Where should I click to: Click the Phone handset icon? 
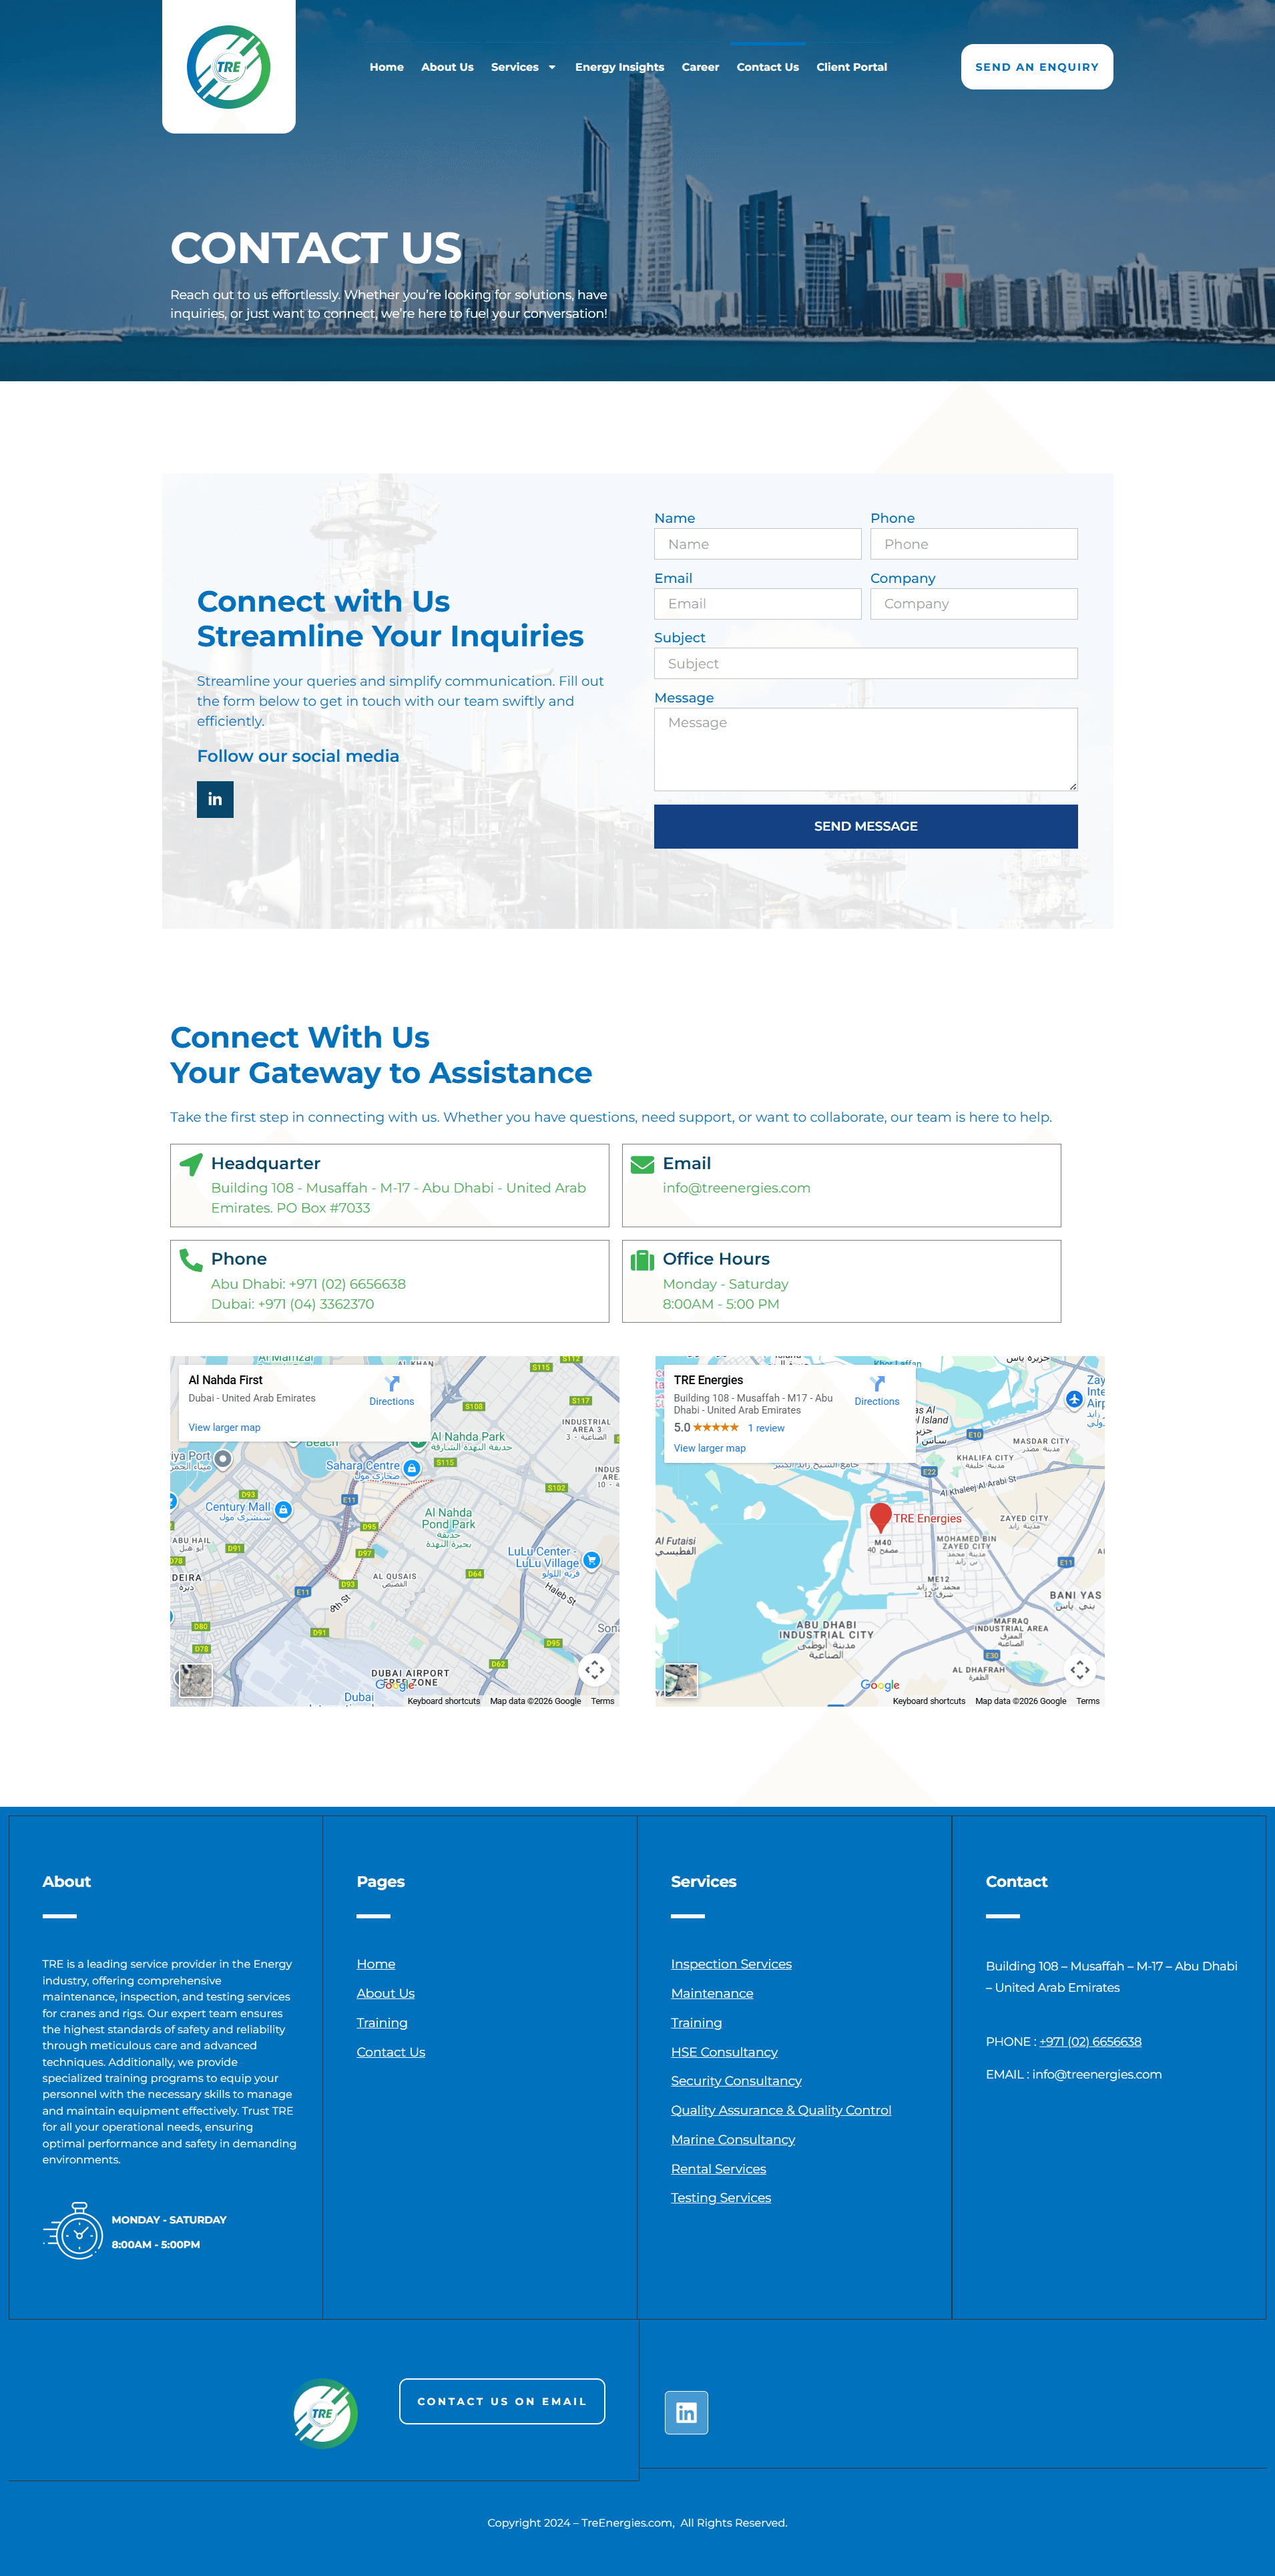(191, 1260)
